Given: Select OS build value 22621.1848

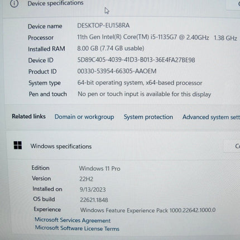Looking at the screenshot, I should pyautogui.click(x=94, y=200).
